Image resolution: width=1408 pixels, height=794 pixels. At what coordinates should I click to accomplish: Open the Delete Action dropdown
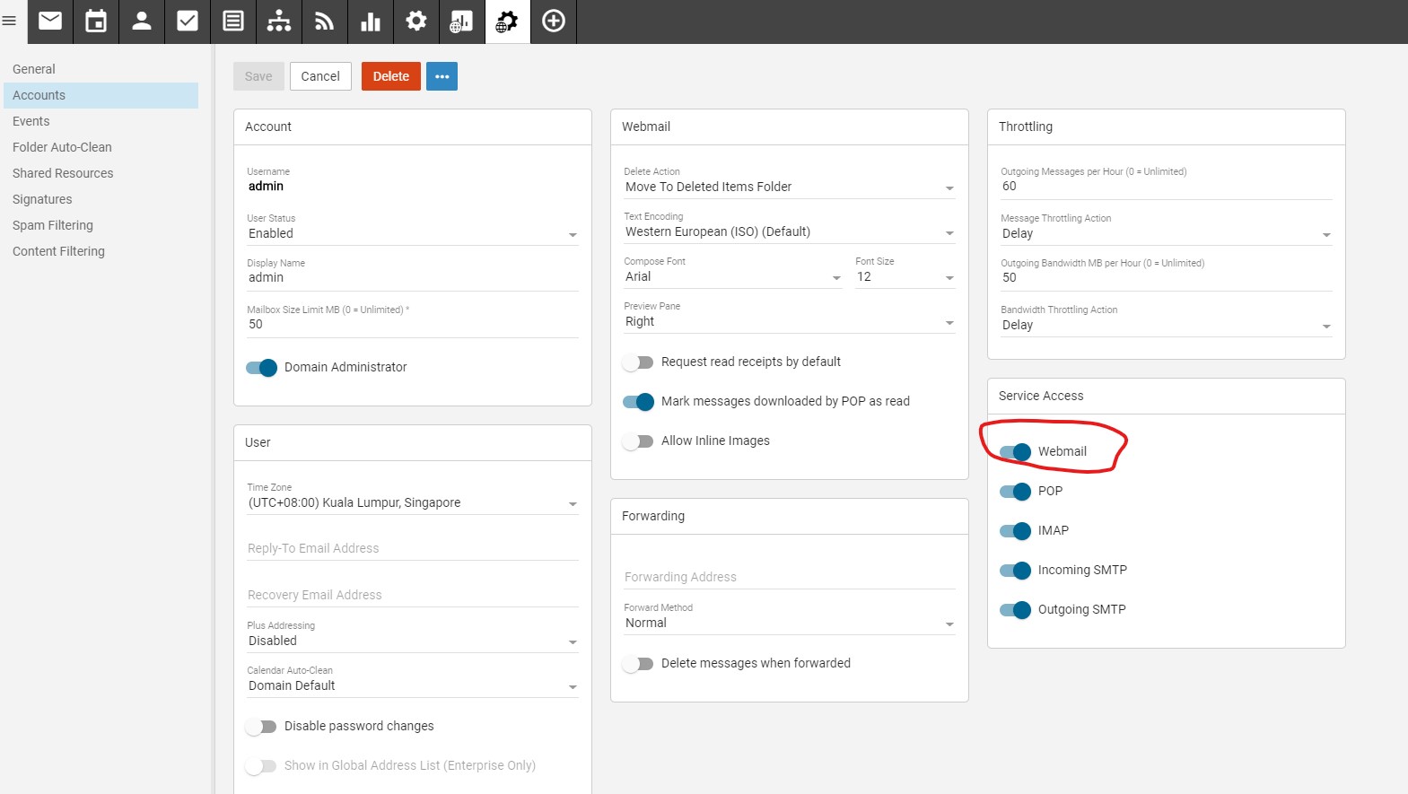point(790,187)
